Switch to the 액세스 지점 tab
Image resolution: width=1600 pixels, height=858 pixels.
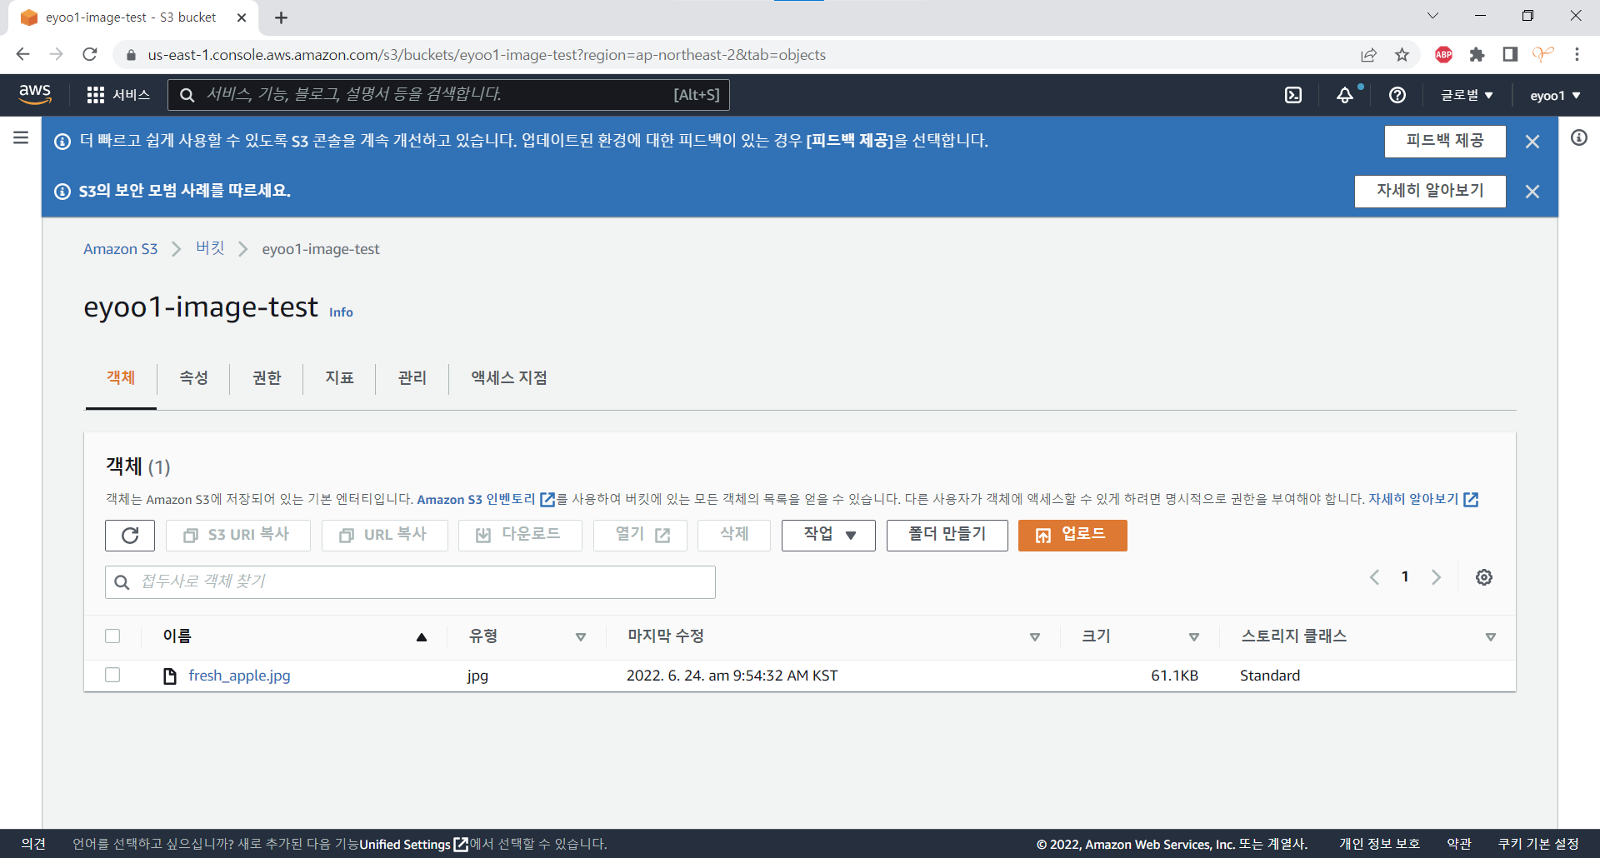[x=509, y=378]
